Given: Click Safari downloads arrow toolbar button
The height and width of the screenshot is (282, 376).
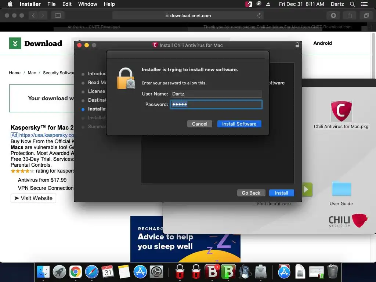Looking at the screenshot, I should pyautogui.click(x=333, y=15).
